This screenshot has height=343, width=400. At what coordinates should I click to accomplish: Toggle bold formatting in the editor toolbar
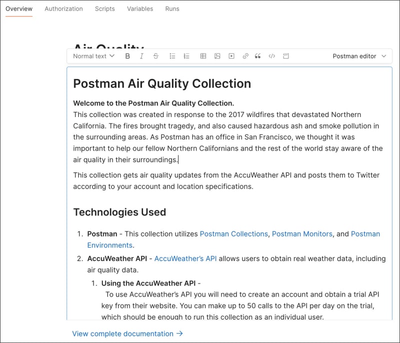tap(127, 56)
